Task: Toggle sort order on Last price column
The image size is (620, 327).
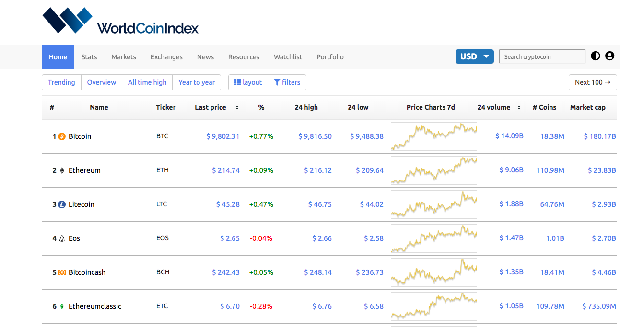Action: click(236, 107)
